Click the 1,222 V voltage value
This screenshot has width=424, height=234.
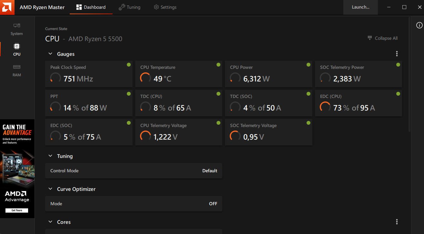[166, 137]
